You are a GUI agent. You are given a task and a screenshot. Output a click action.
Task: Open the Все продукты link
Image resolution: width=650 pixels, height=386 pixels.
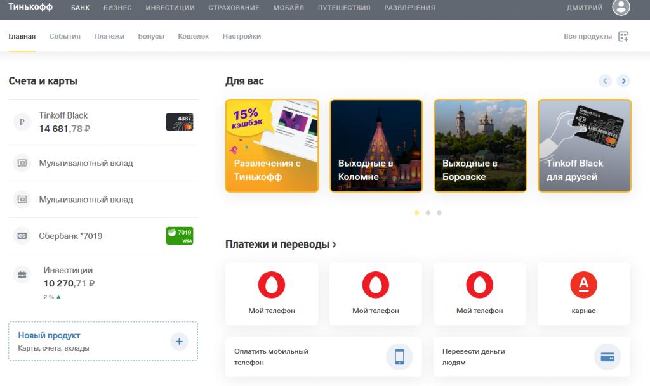(587, 36)
